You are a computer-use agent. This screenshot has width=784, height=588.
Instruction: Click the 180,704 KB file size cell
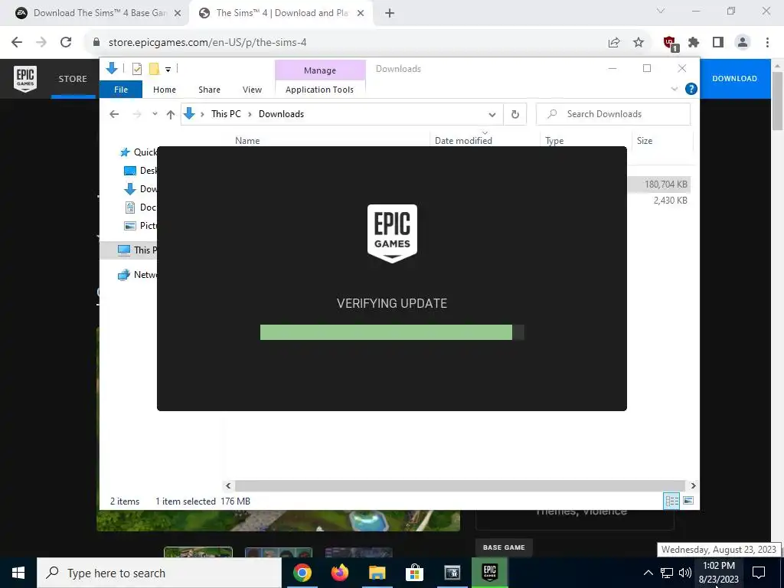tap(665, 184)
